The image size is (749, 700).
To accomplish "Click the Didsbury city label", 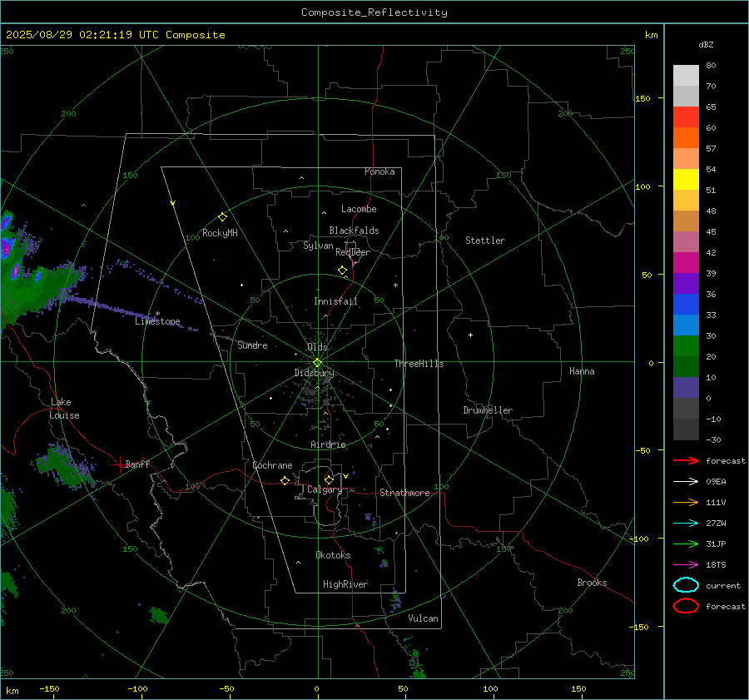I will tap(314, 373).
